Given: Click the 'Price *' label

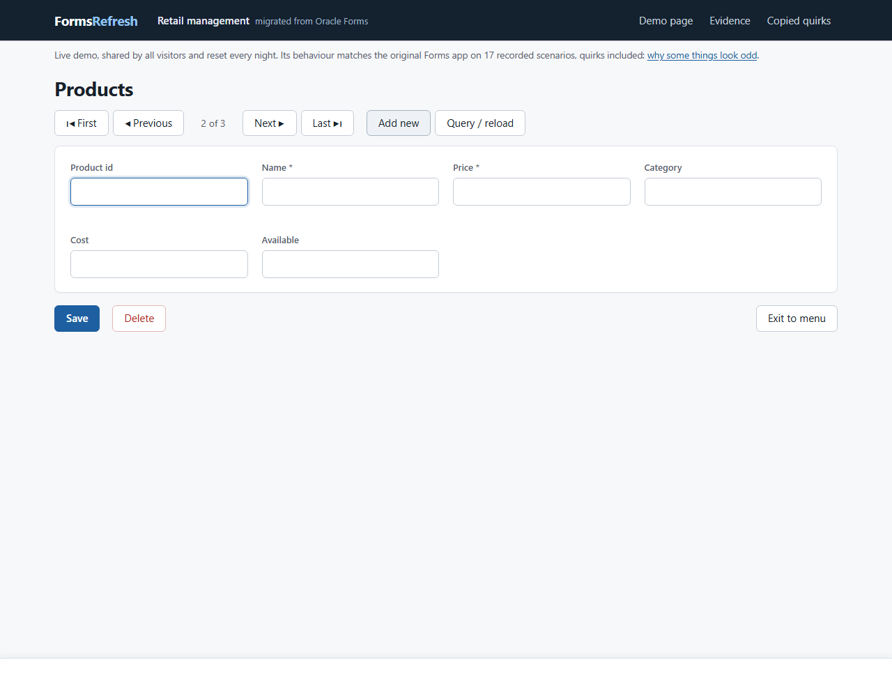Looking at the screenshot, I should [x=466, y=168].
